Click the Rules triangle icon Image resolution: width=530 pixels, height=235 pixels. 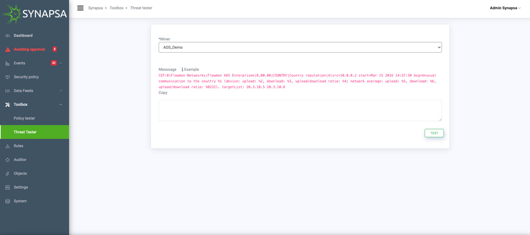tap(7, 146)
